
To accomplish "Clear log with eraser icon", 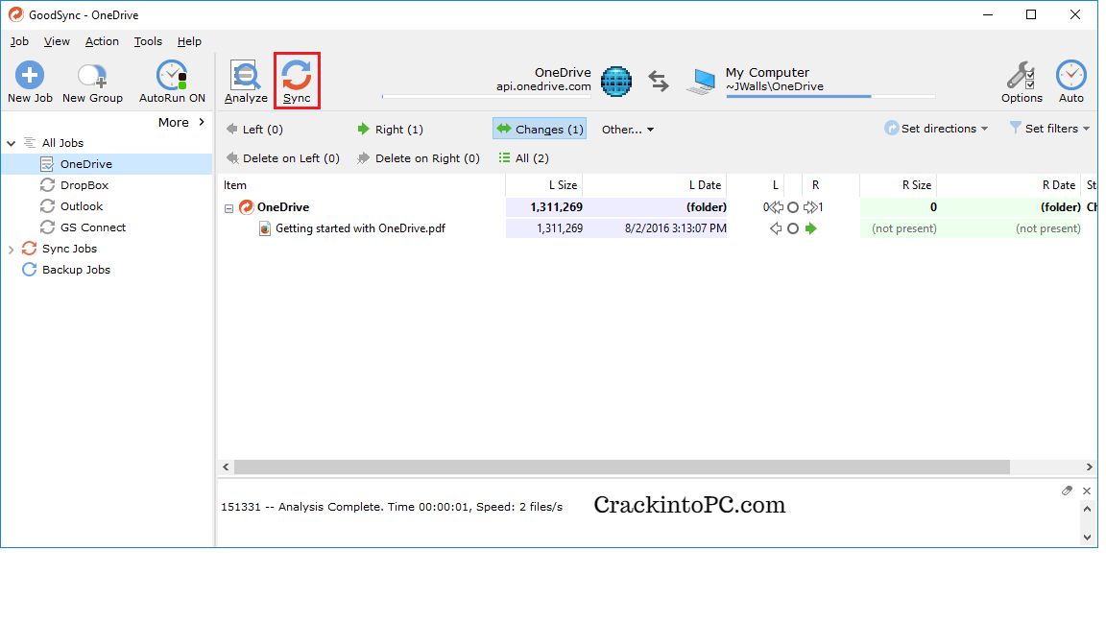I will click(1068, 490).
